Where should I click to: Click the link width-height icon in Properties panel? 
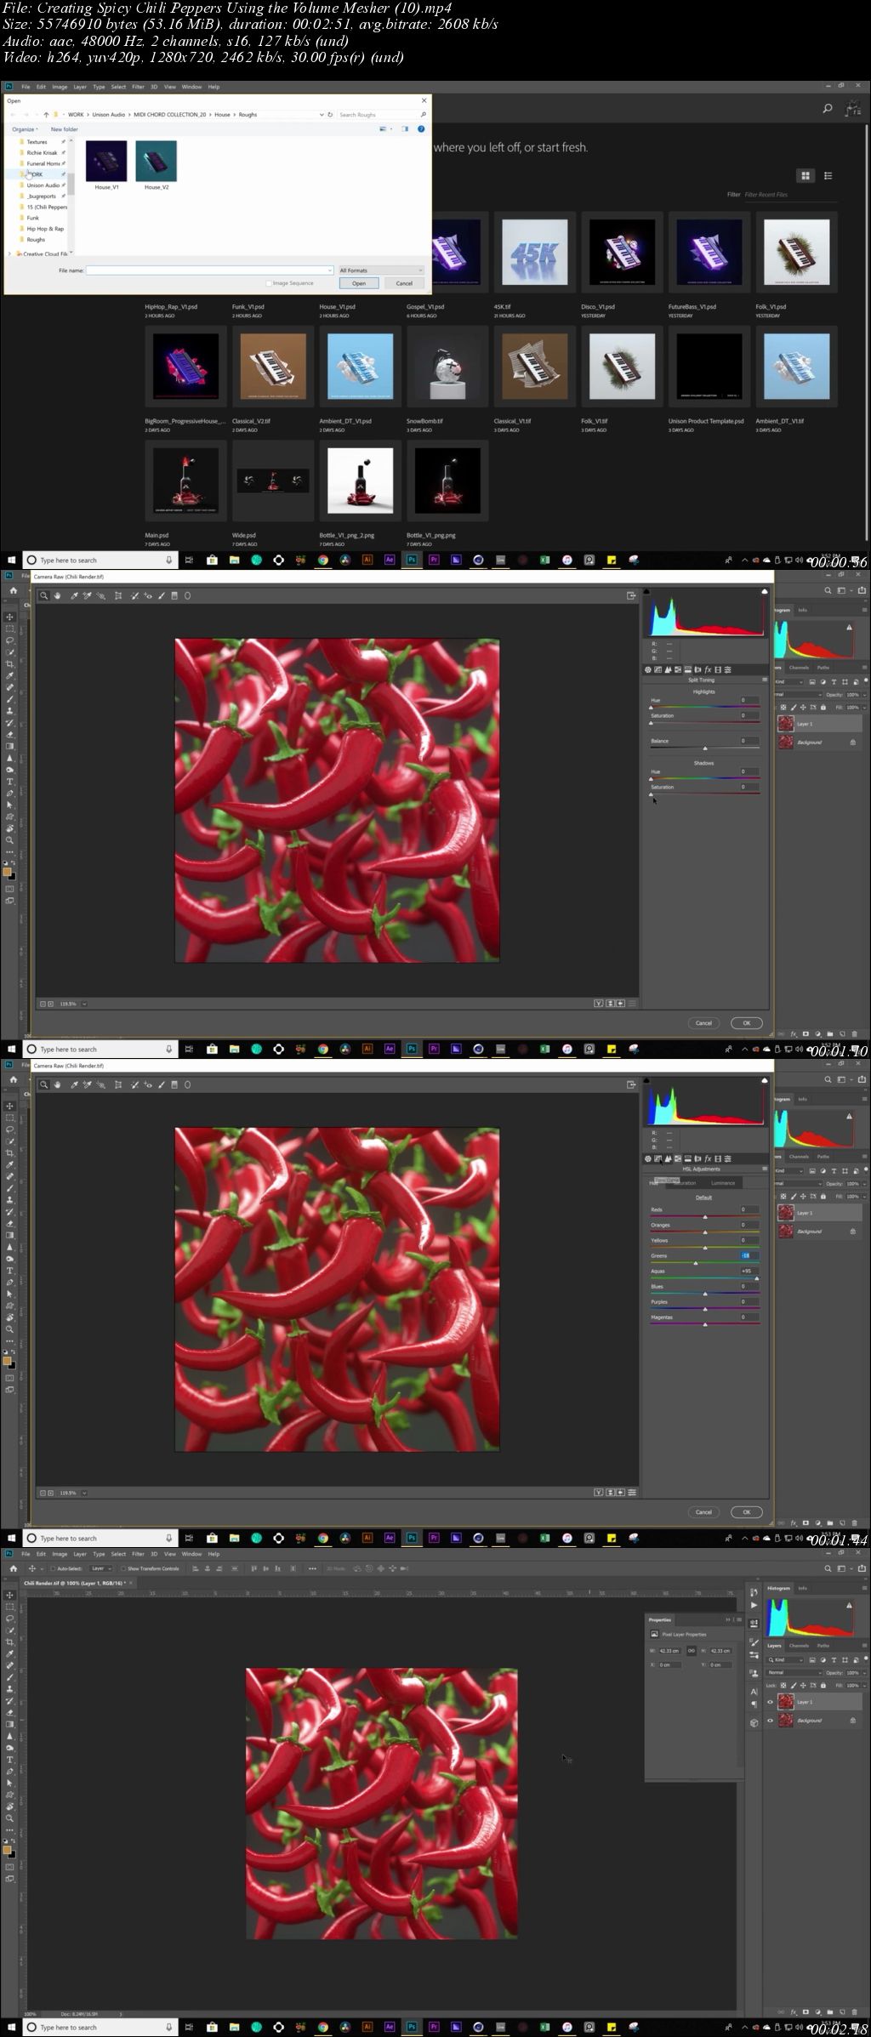(x=692, y=1650)
